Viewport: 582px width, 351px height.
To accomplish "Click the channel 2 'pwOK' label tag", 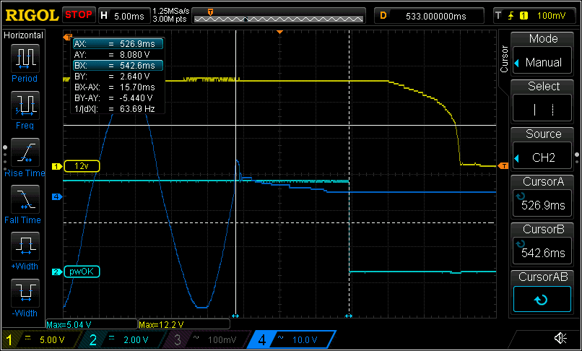I will tap(82, 272).
